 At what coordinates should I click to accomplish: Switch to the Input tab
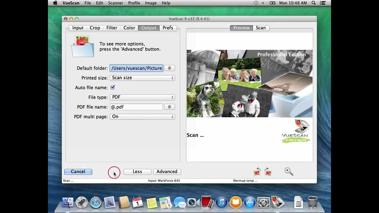(78, 28)
